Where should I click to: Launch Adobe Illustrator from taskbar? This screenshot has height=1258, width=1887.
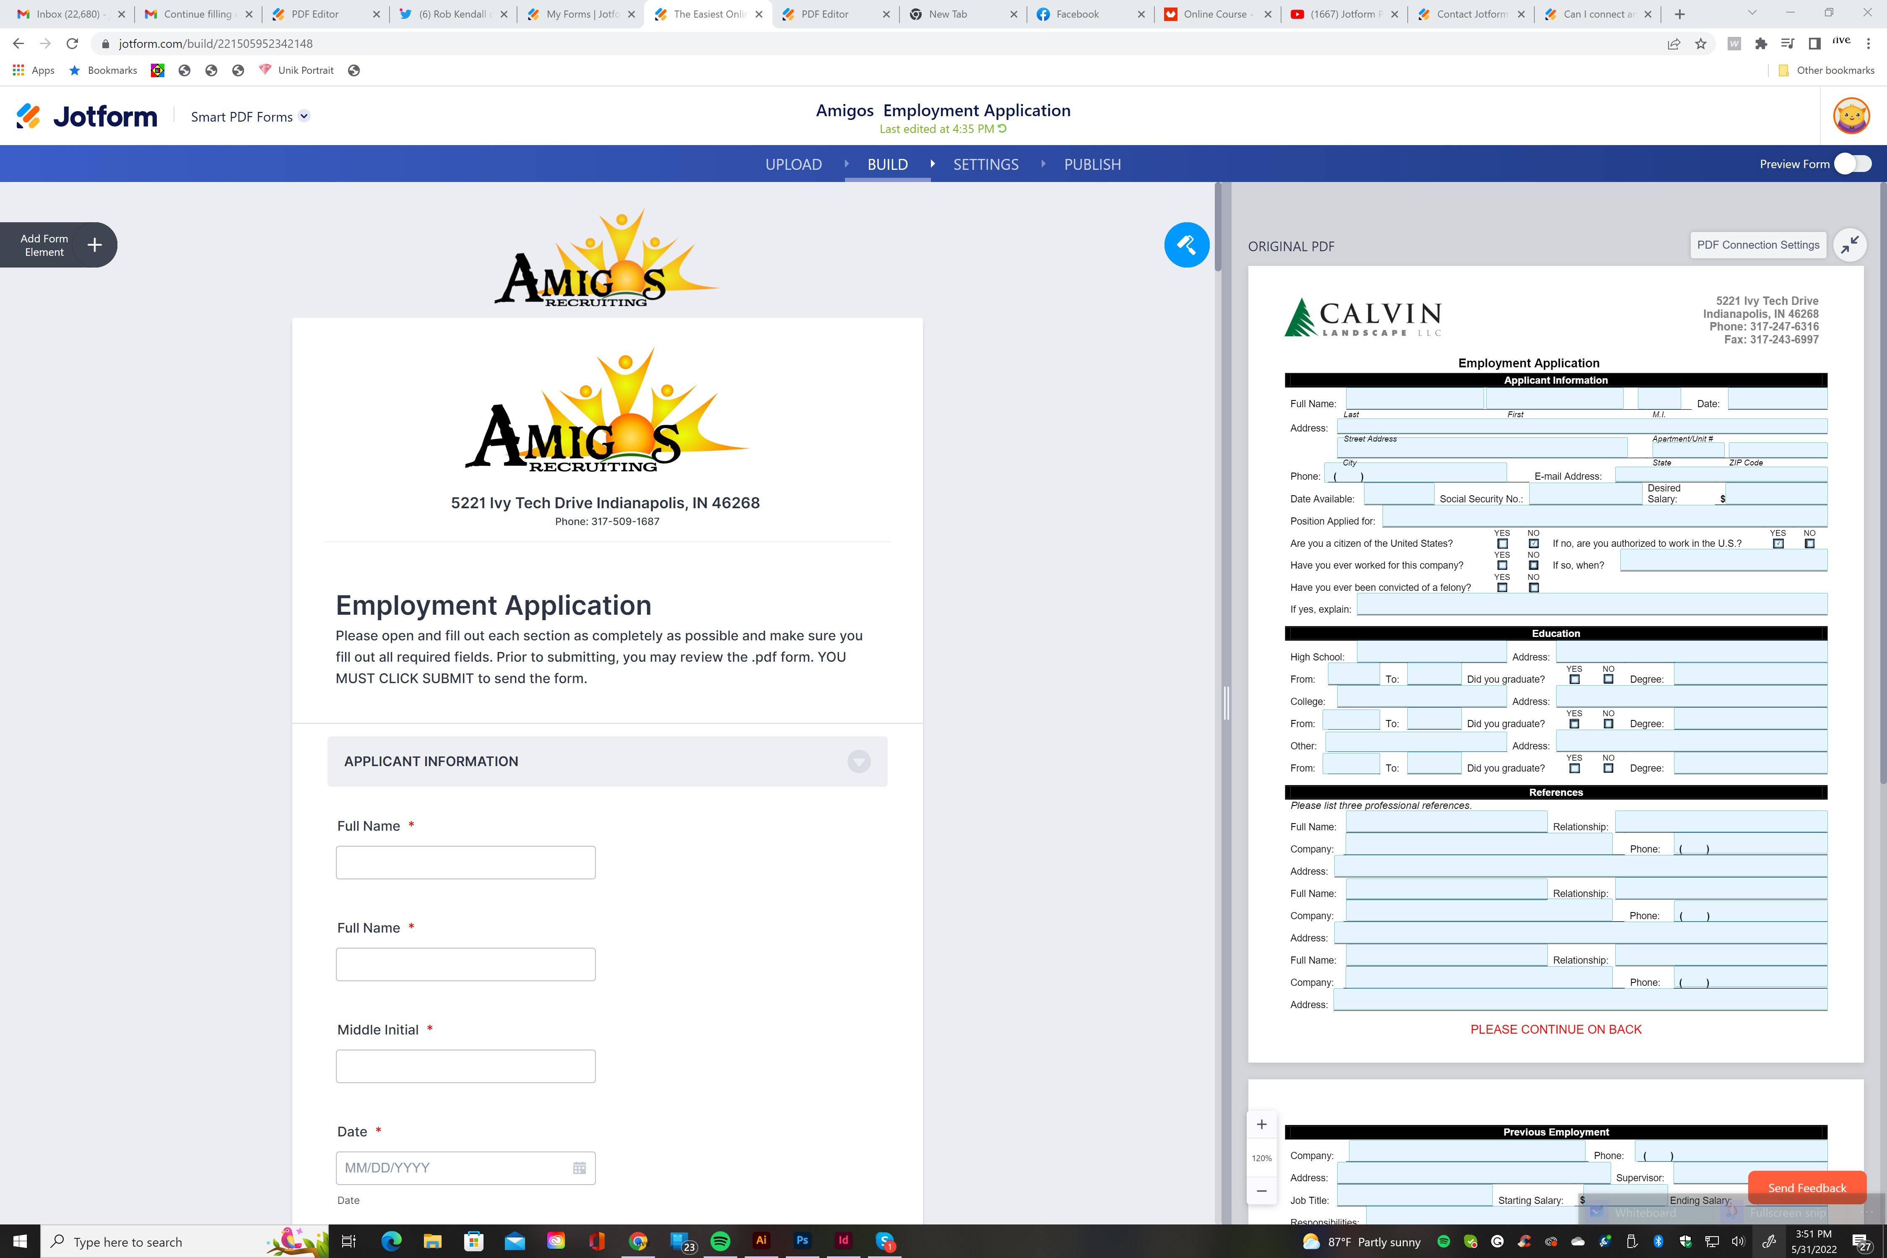pos(762,1240)
